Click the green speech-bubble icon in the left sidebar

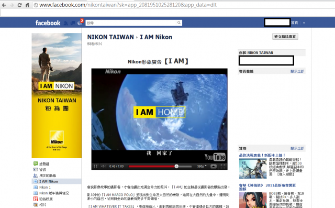(x=36, y=164)
